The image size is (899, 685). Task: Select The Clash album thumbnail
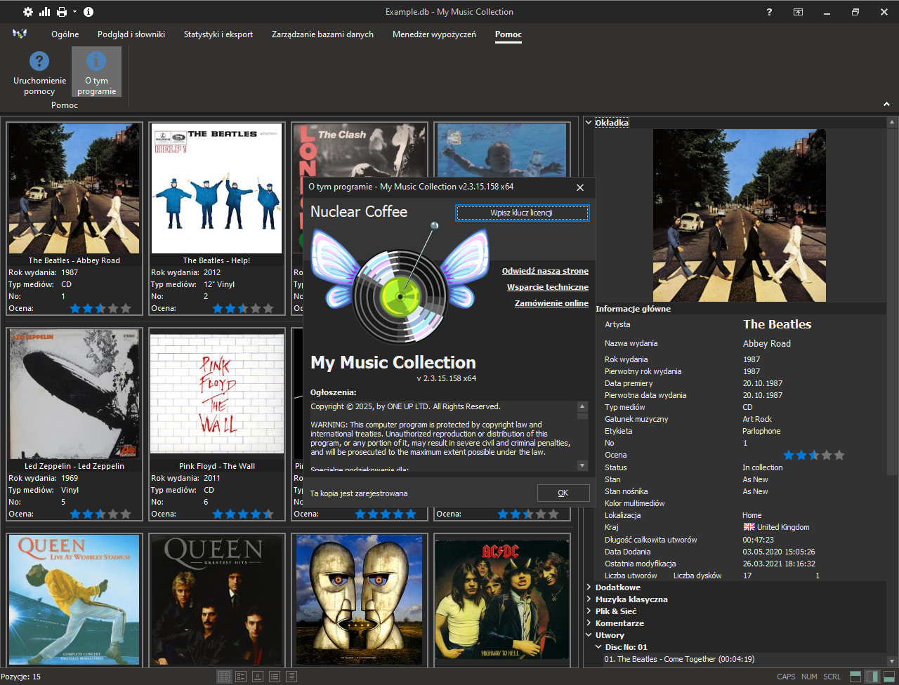(x=359, y=150)
